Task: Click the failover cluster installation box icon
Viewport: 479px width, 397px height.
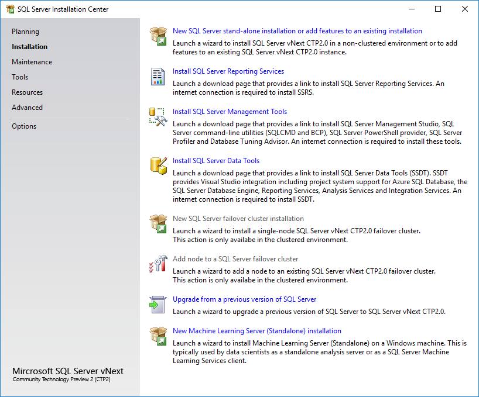Action: [x=158, y=223]
